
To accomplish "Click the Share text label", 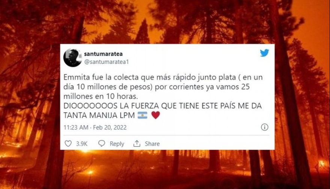I will click(x=152, y=144).
